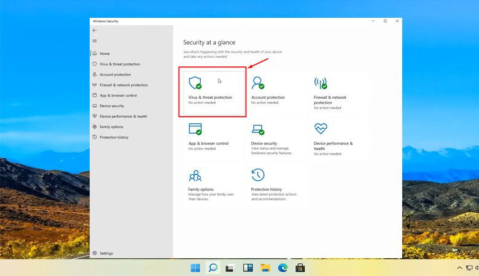Click the App & browser control sidebar icon
Viewport: 479px width, 276px height.
click(x=95, y=95)
